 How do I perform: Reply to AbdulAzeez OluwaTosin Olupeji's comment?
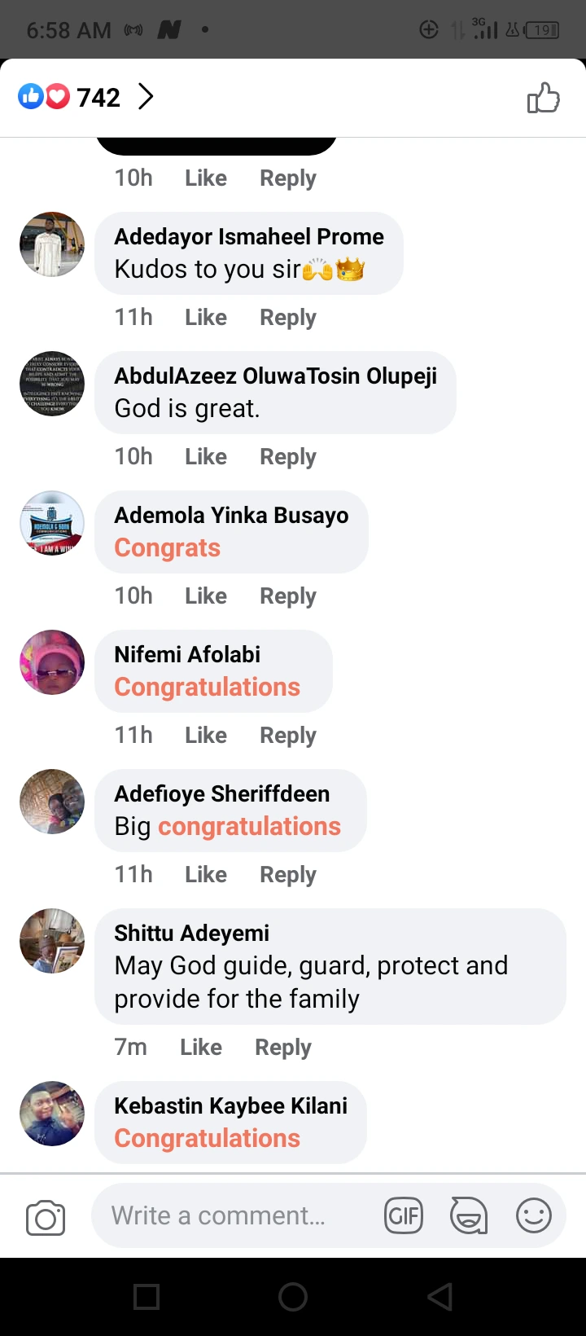click(287, 456)
